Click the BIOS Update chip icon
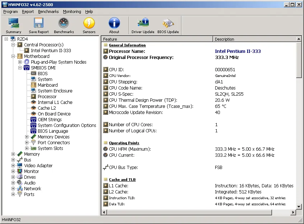304x224 pixels. coord(168,23)
